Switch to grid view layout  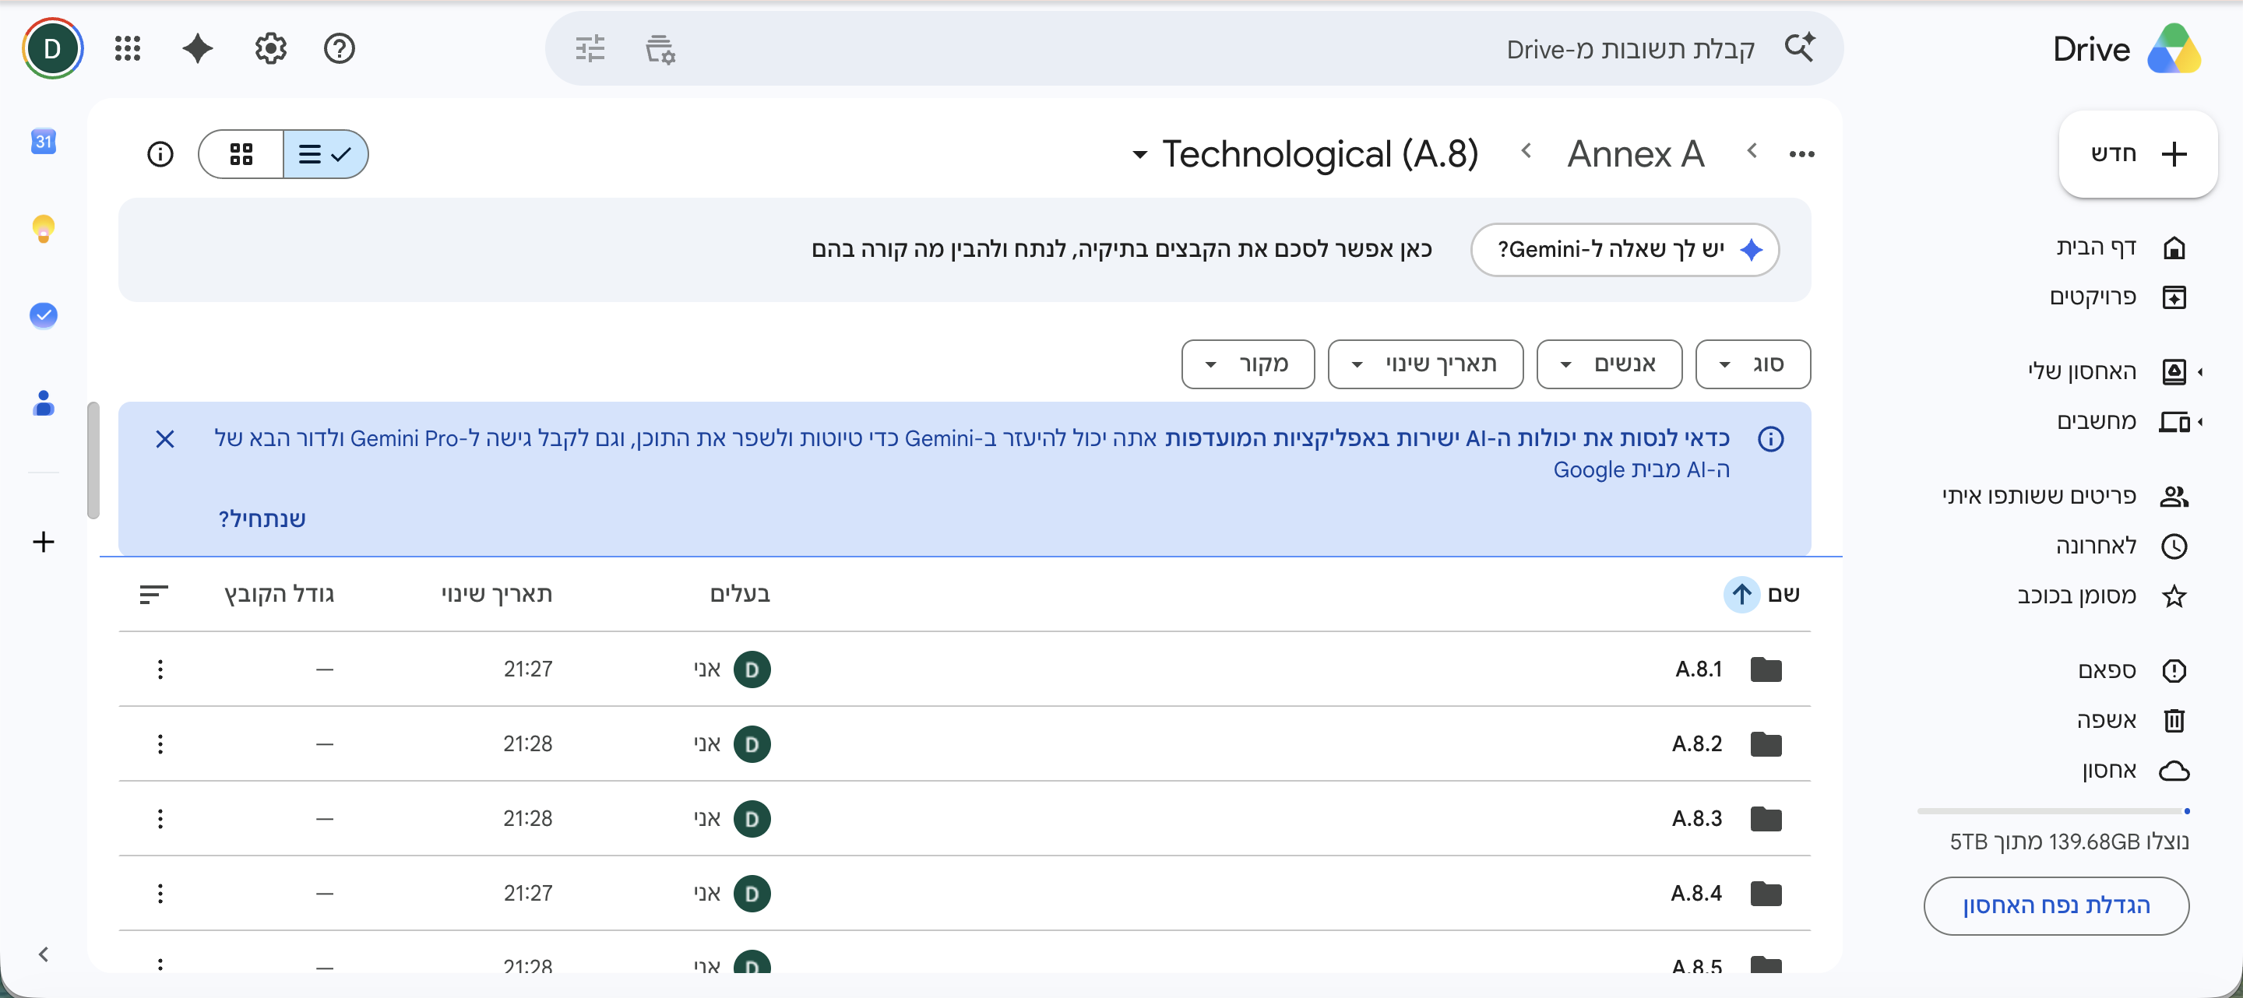pos(241,154)
